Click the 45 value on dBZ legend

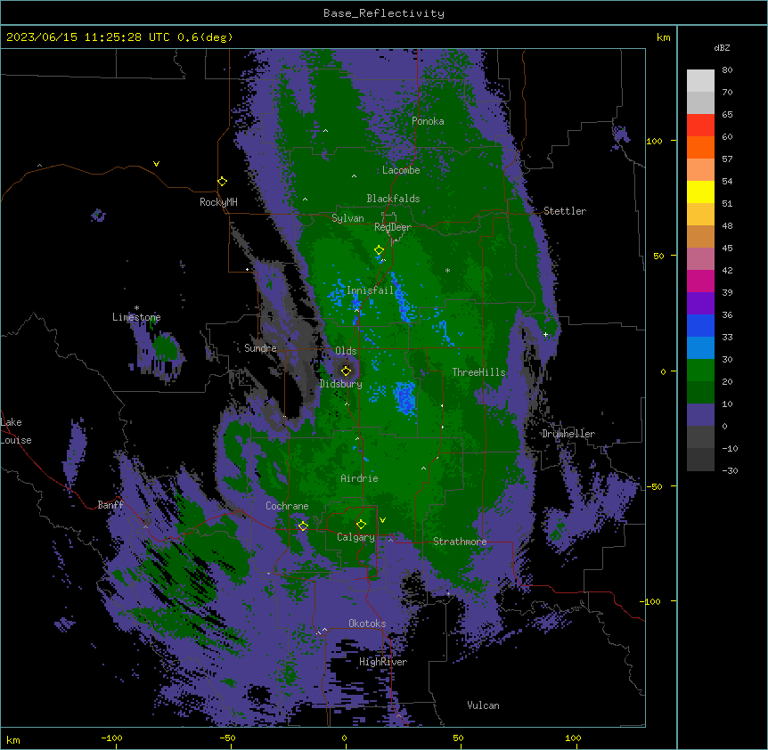[727, 249]
